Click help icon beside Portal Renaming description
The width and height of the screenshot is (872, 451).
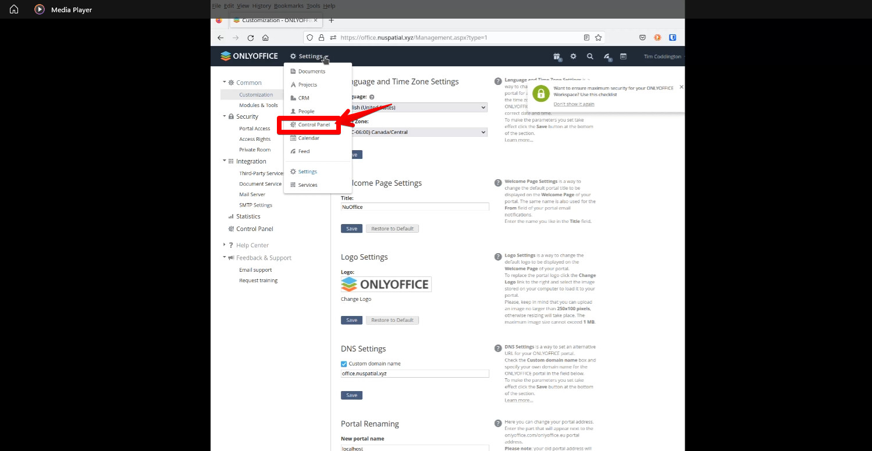(498, 423)
